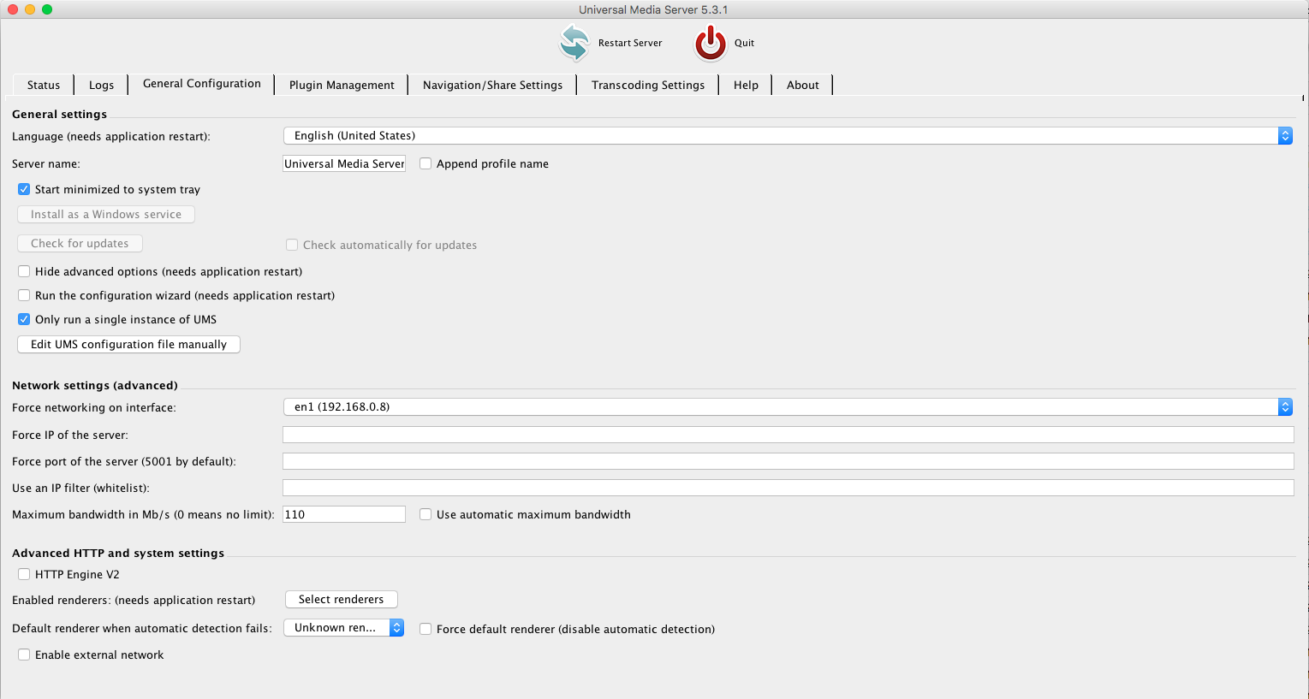
Task: Enable Hide advanced options checkbox
Action: 24,271
